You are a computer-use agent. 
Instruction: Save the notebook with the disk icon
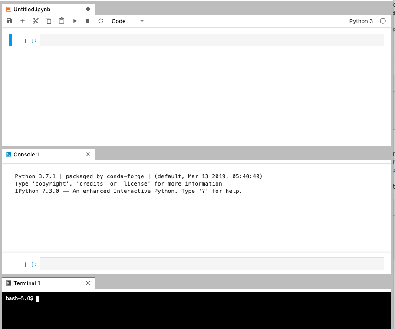coord(10,21)
